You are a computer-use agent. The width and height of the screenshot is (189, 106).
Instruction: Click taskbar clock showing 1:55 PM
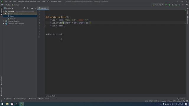(x=180, y=104)
